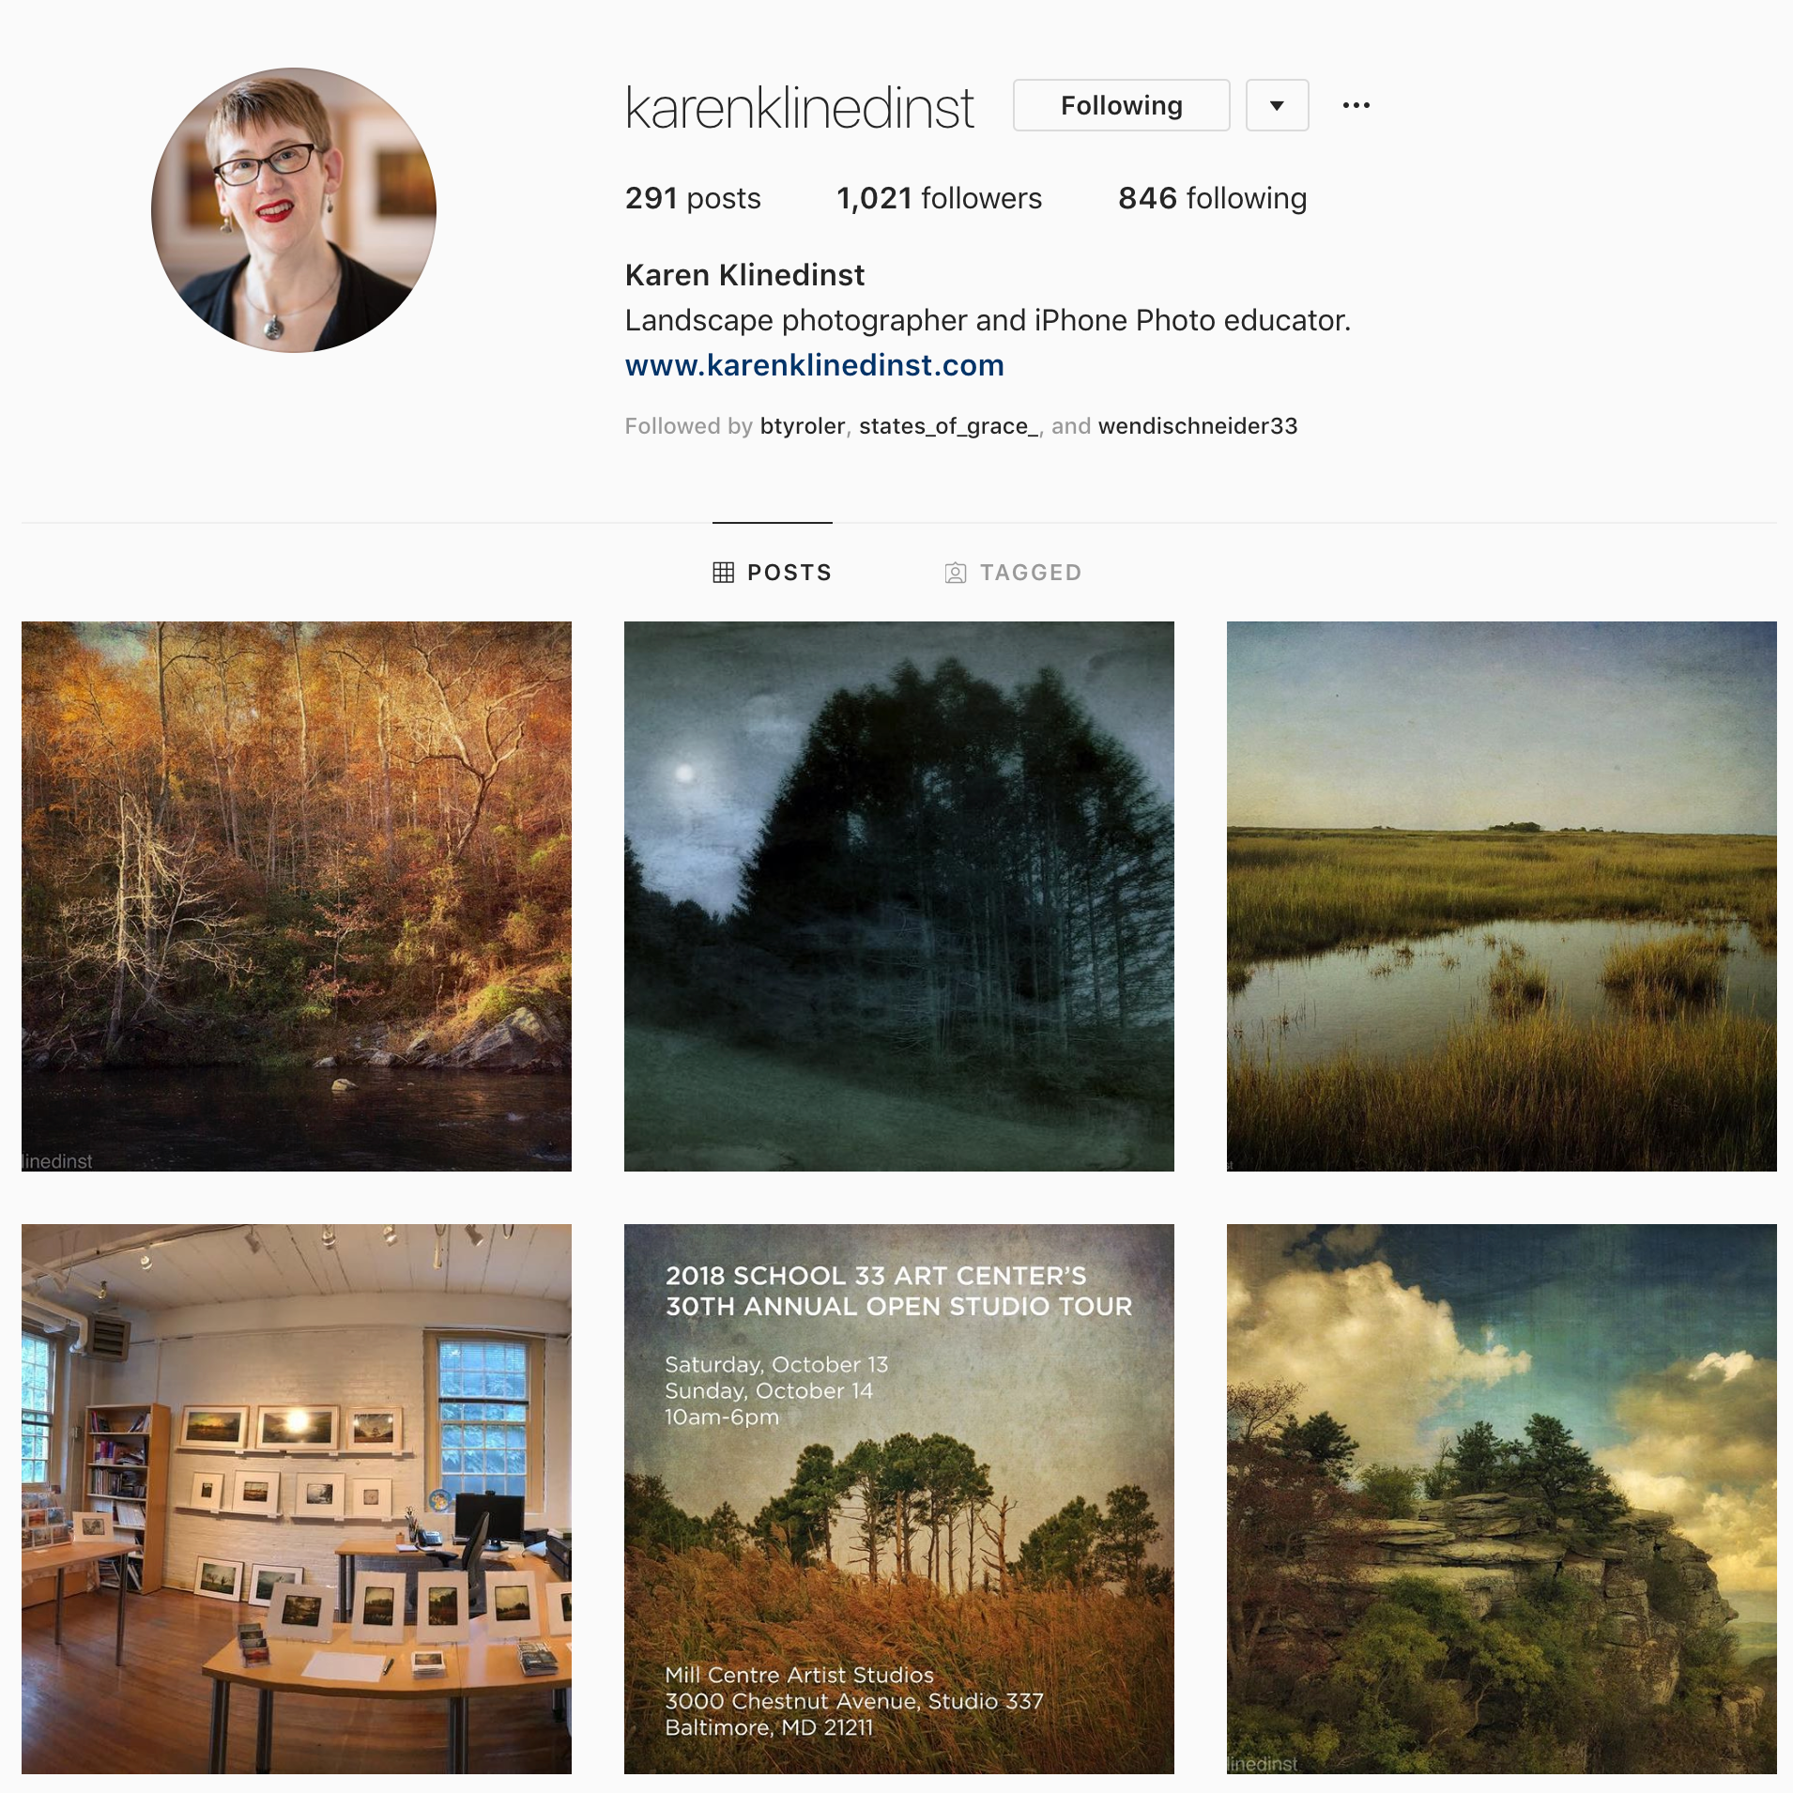
Task: Open the autumn forest river photo
Action: [x=297, y=896]
